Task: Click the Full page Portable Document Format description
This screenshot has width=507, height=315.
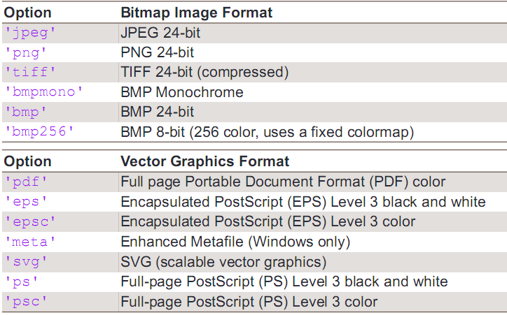Action: pos(283,182)
